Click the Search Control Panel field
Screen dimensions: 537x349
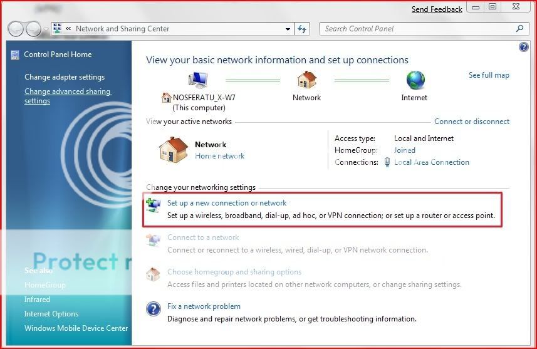pos(423,29)
